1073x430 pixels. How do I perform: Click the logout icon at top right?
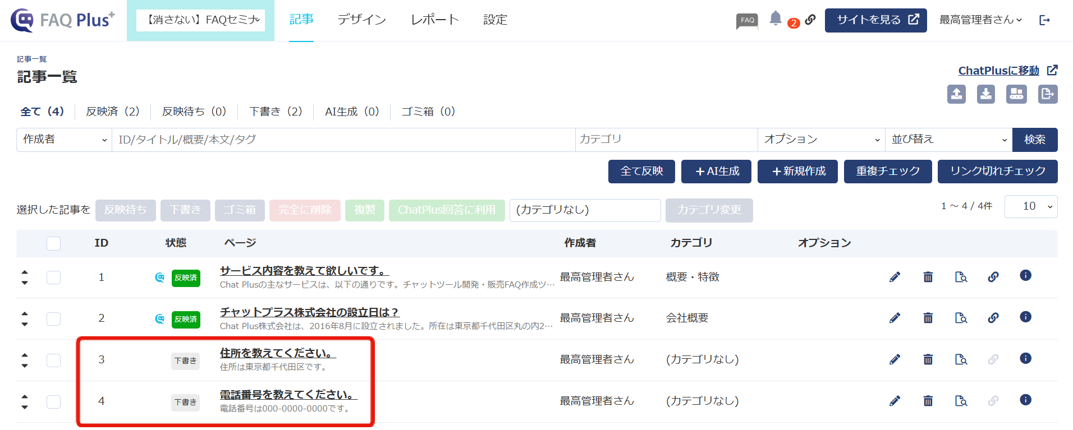(x=1044, y=20)
